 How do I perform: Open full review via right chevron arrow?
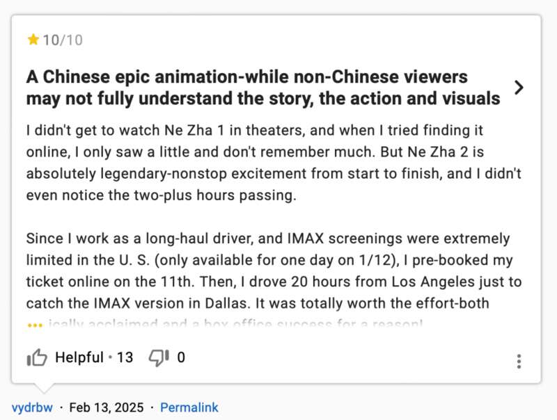tap(519, 88)
